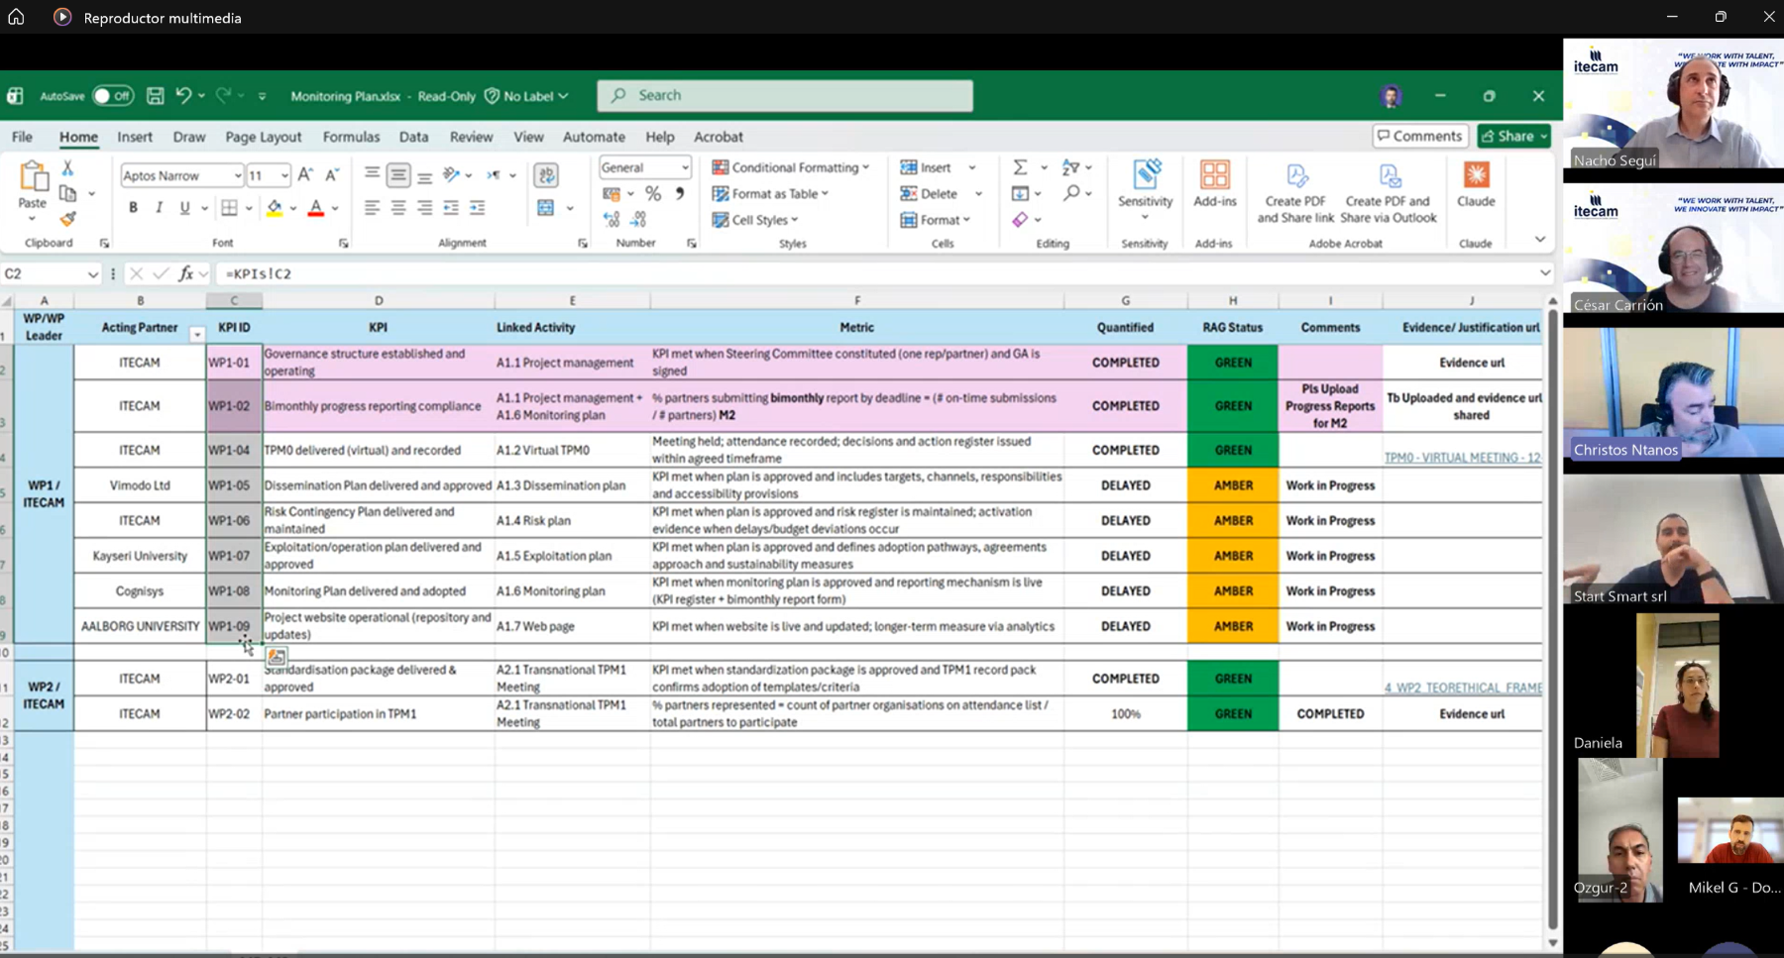1784x958 pixels.
Task: Open the TPM0 - VIRTUAL MEETING link
Action: pos(1463,458)
